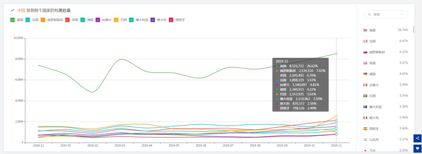
Task: Clear search with the x icon
Action: point(402,14)
